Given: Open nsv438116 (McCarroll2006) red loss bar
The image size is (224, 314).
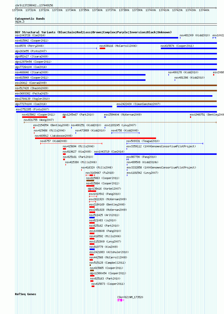Looking at the screenshot, I should point(102,48).
